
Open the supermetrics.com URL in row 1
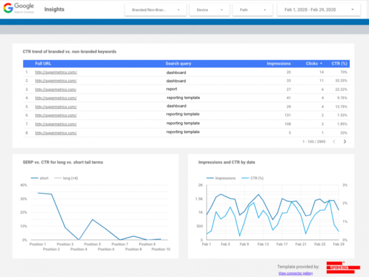point(56,72)
